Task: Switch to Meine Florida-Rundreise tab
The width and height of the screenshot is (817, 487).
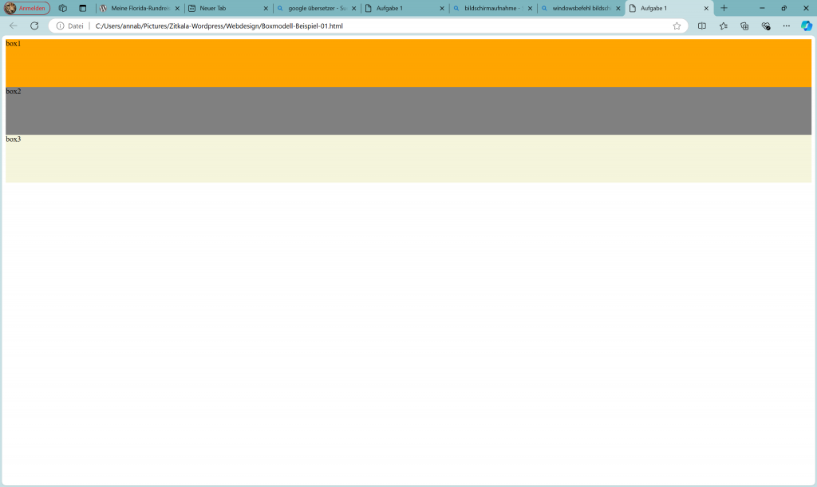Action: pyautogui.click(x=134, y=8)
